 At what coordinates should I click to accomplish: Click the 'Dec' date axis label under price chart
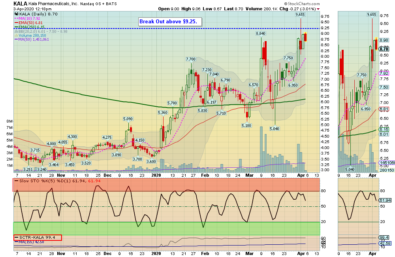tap(107, 175)
